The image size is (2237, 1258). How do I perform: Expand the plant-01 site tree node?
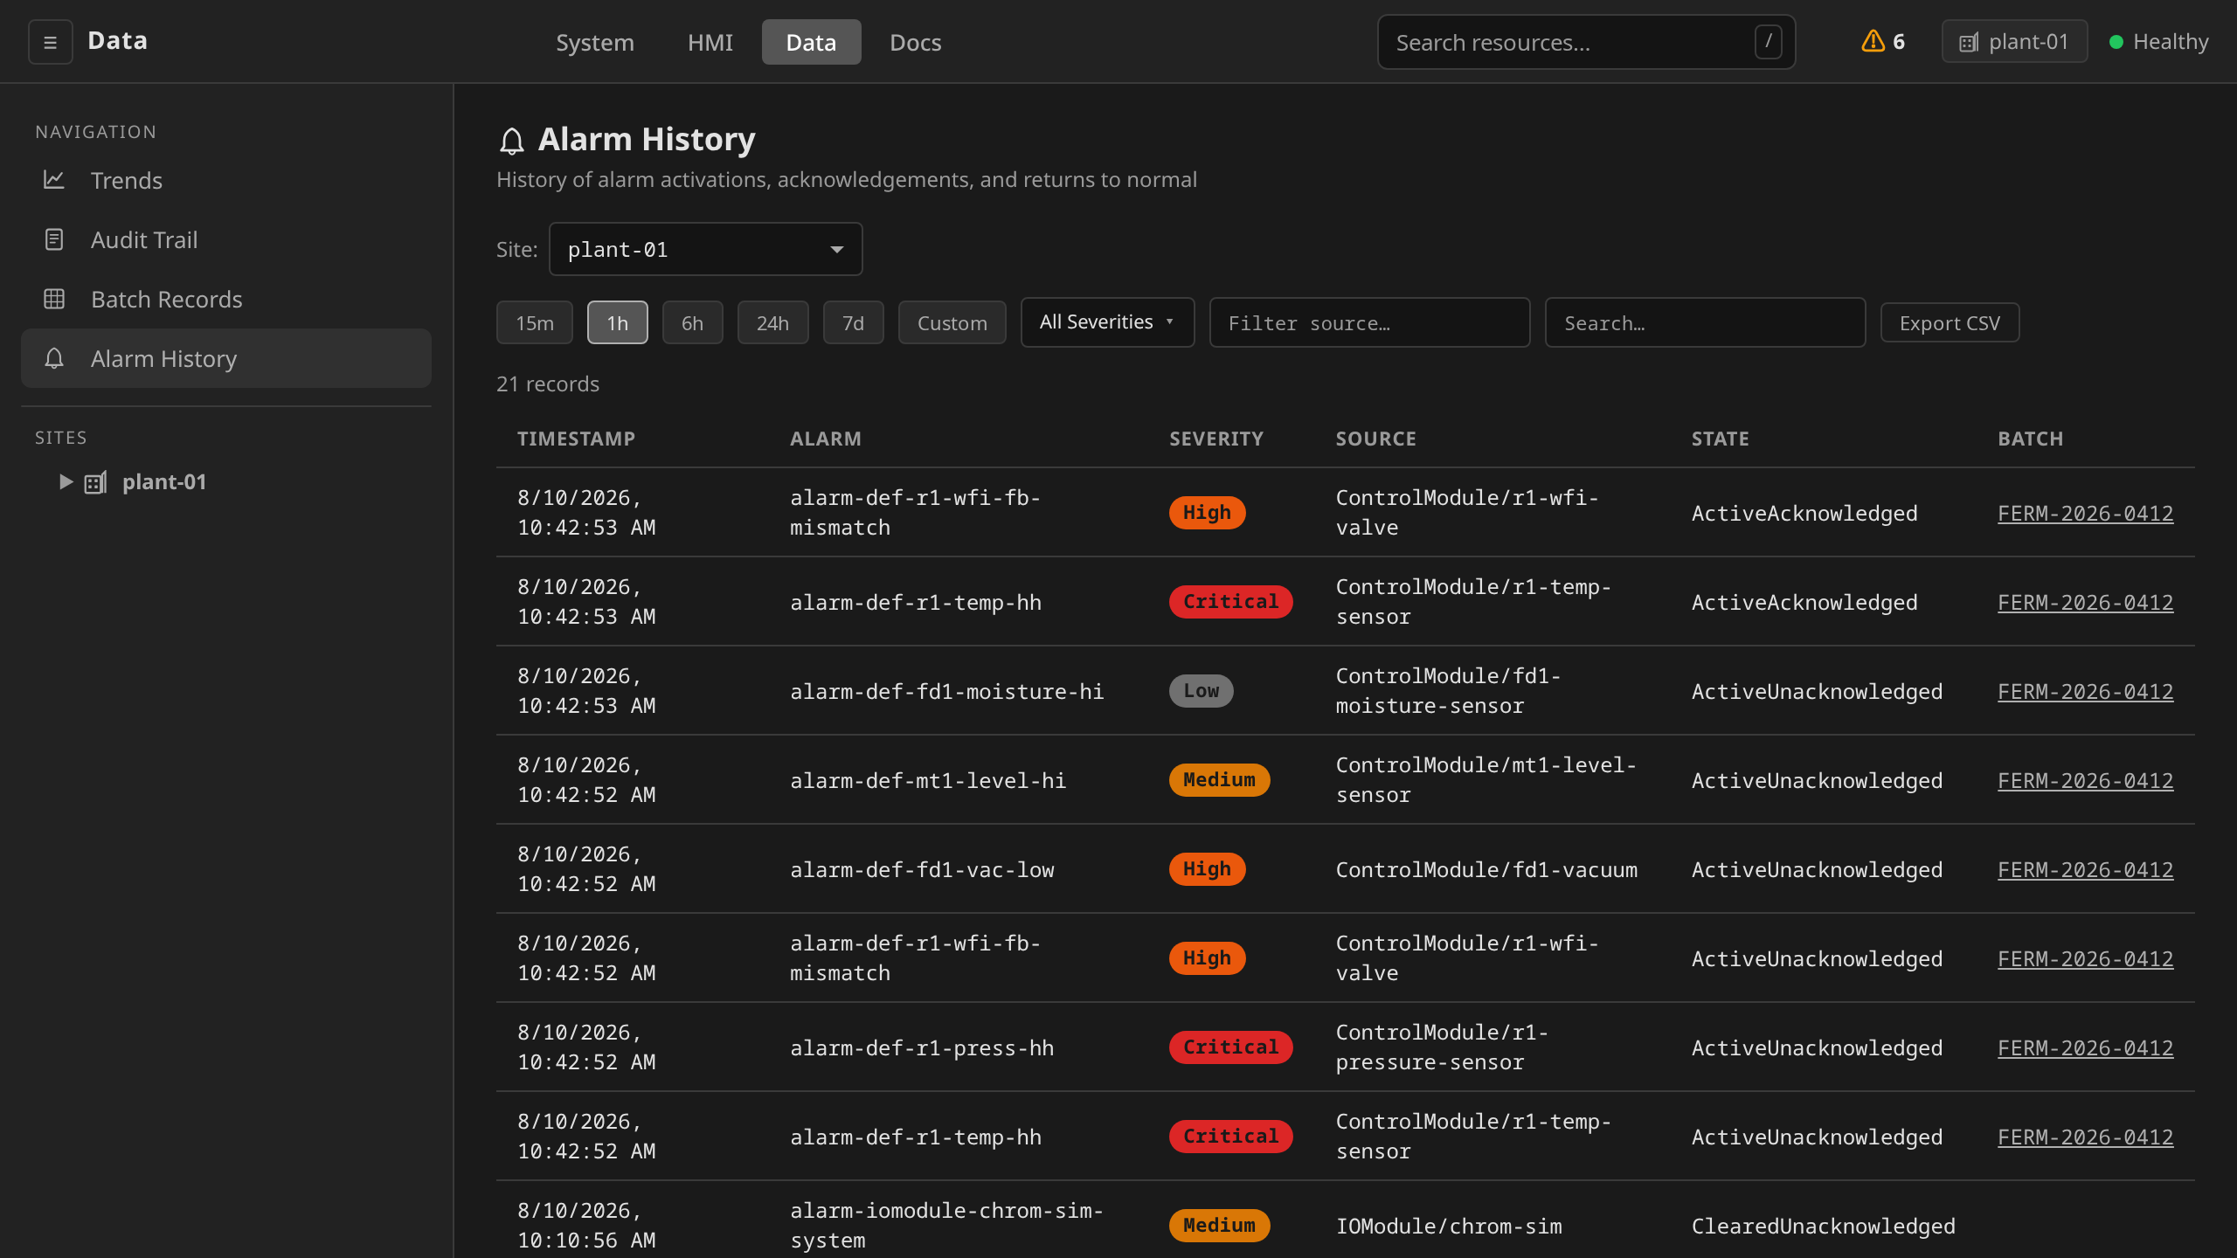[x=66, y=481]
